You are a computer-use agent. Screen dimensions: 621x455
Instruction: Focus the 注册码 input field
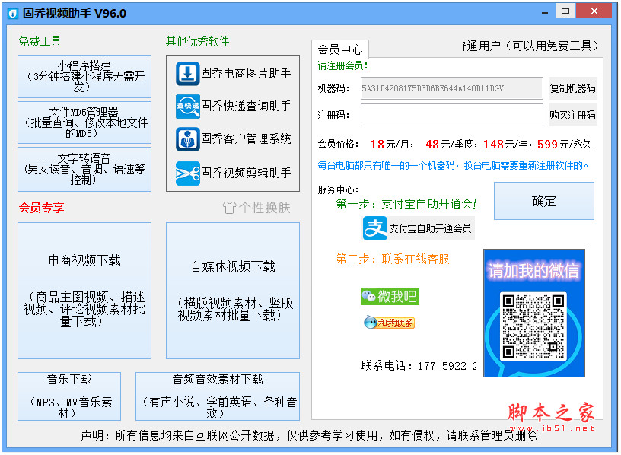click(x=451, y=115)
